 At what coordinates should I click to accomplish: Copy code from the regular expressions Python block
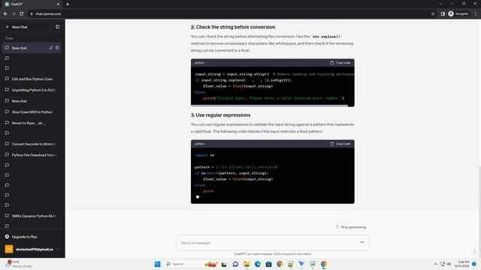click(340, 143)
